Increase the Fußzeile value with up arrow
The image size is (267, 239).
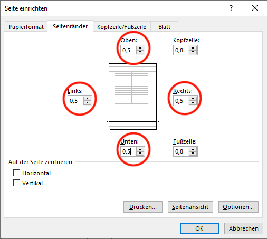[193, 149]
